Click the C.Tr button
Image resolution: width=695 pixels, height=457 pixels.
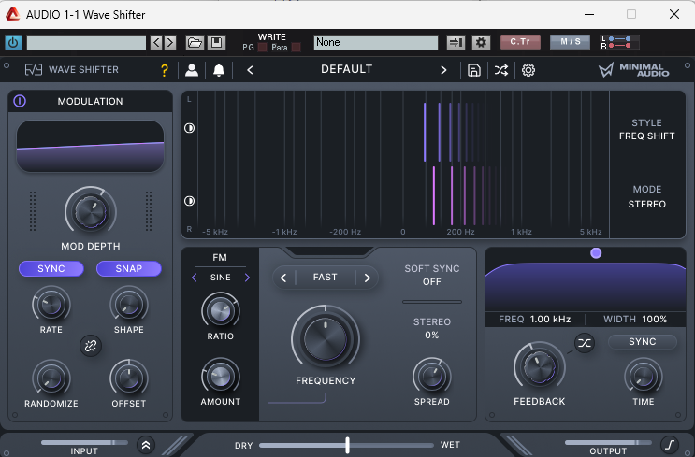click(x=520, y=42)
